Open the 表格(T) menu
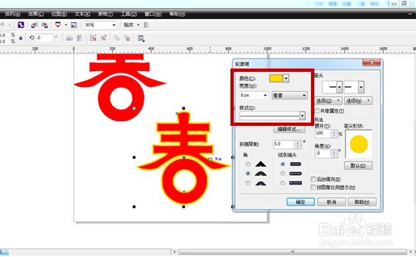This screenshot has width=416, height=257. coord(105,14)
